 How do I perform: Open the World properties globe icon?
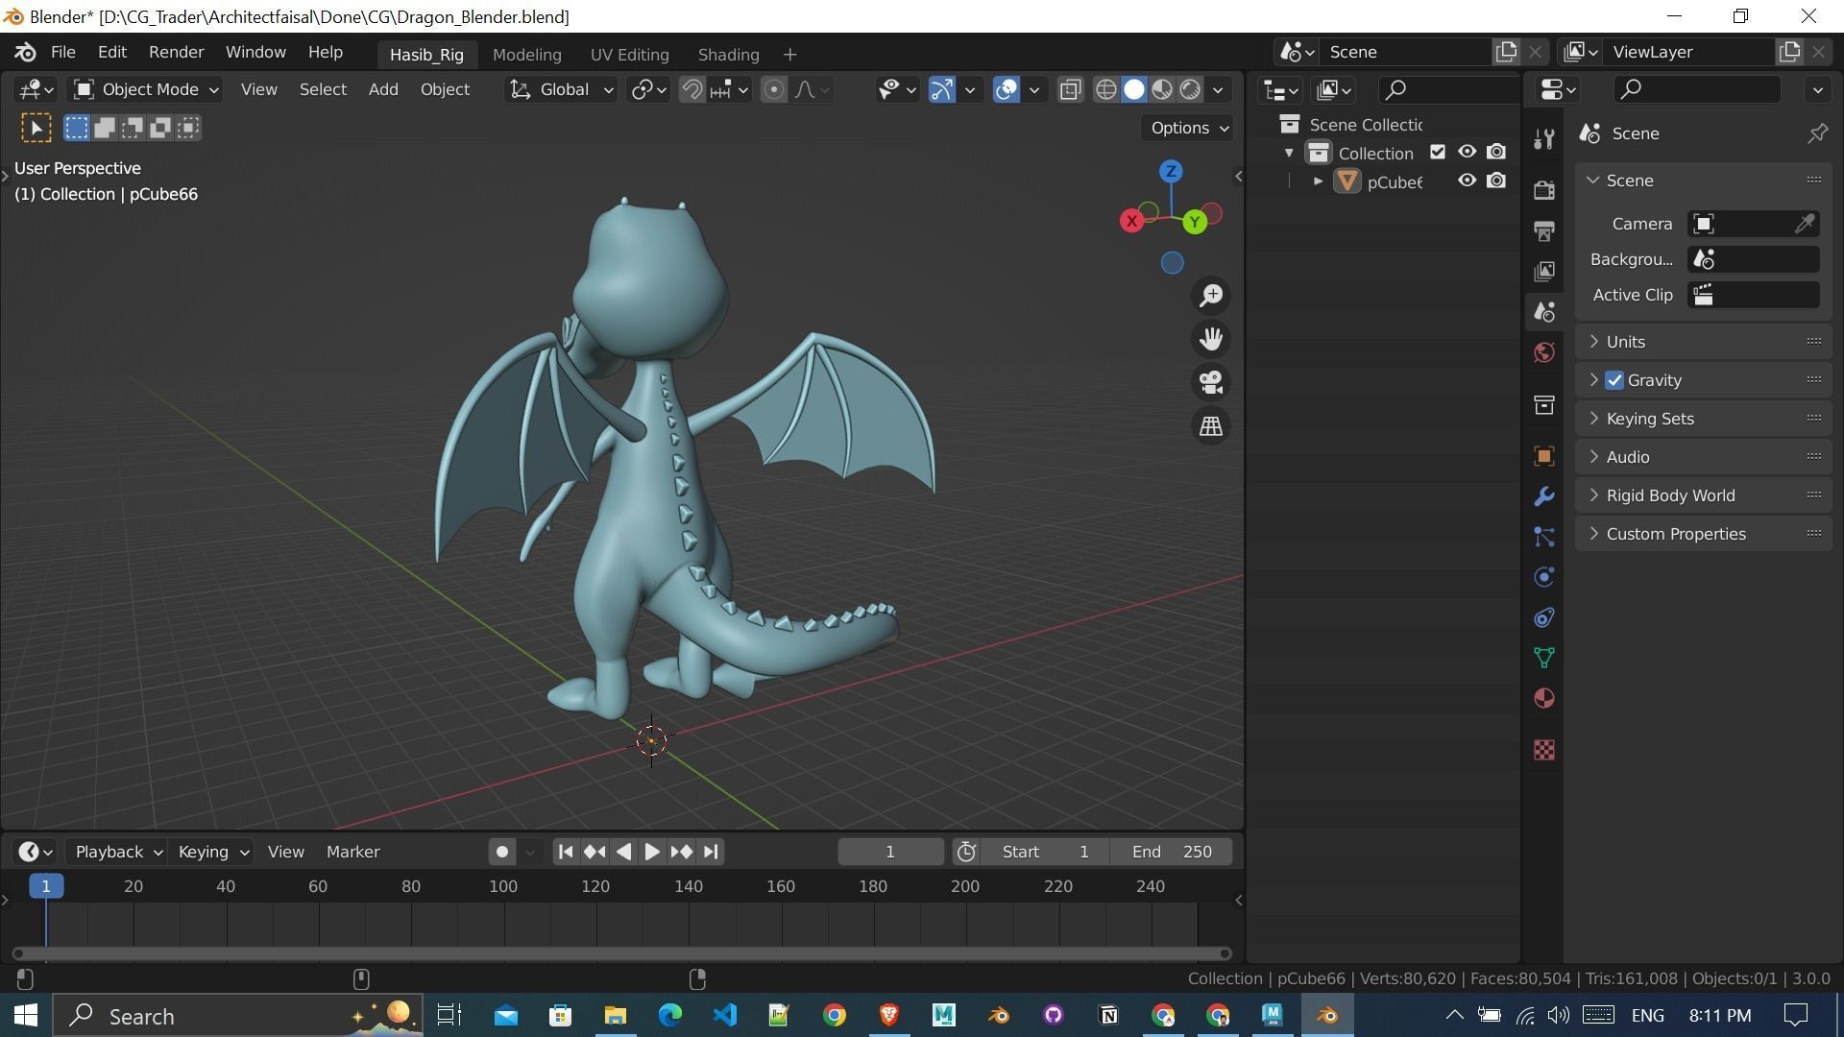(x=1544, y=352)
